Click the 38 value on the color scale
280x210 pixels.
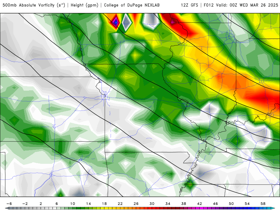184,204
